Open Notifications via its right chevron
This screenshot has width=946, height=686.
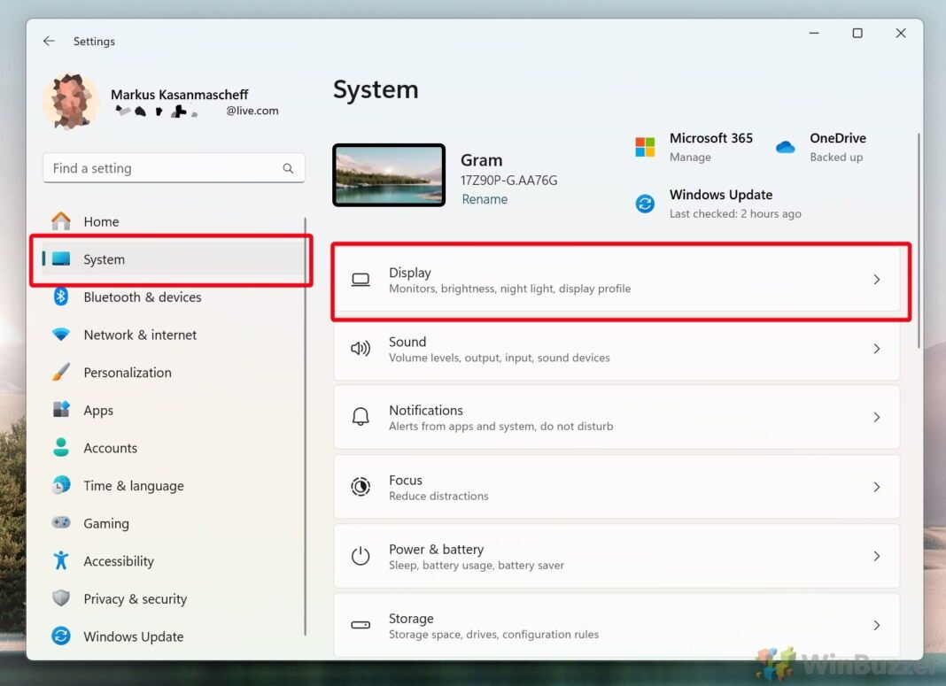click(877, 417)
